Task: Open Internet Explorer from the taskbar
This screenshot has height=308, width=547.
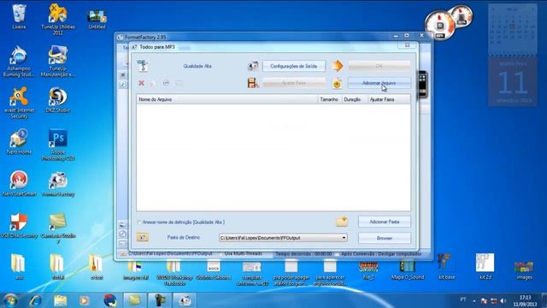Action: coord(36,300)
